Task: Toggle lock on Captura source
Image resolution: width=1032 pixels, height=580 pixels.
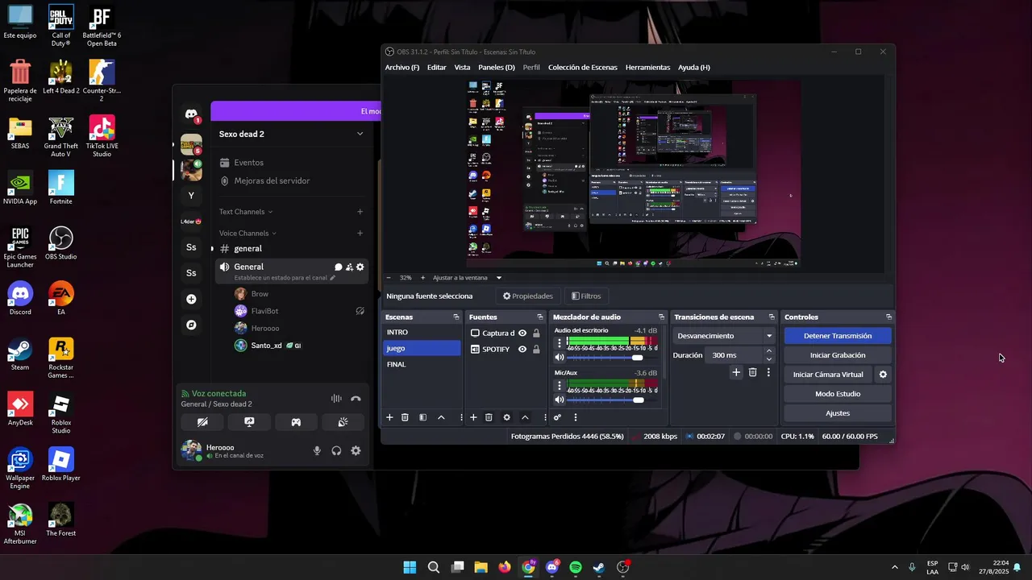Action: pyautogui.click(x=536, y=333)
